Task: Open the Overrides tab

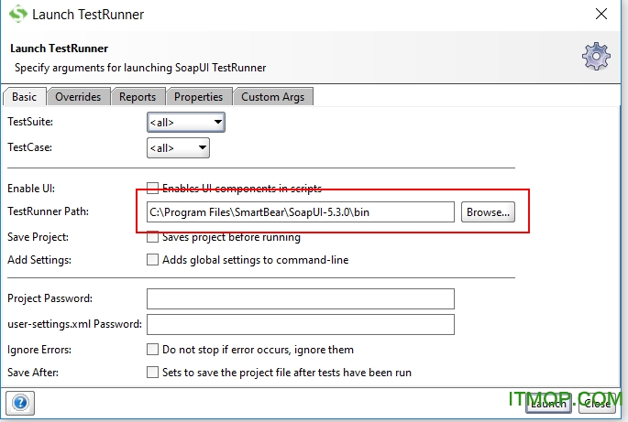Action: pos(78,97)
